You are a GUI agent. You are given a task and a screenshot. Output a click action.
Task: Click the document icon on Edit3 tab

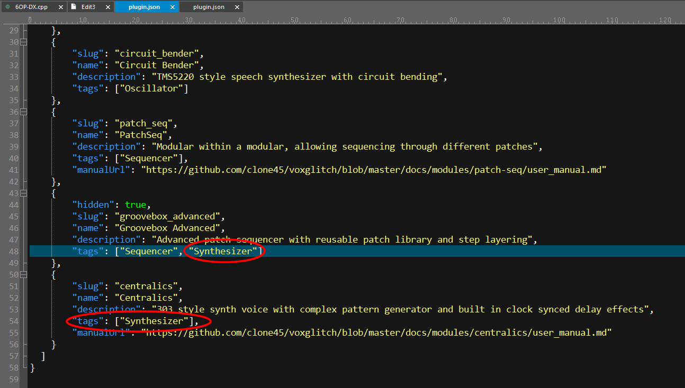point(74,7)
